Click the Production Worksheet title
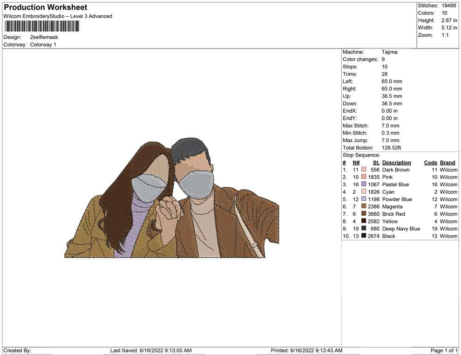461x355 pixels. pos(46,7)
